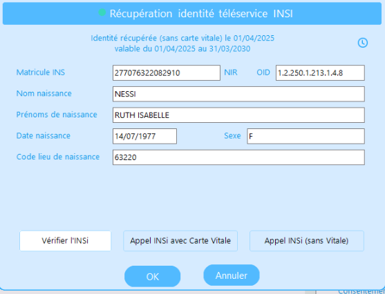The width and height of the screenshot is (385, 294).
Task: Open the clock history icon
Action: click(362, 43)
